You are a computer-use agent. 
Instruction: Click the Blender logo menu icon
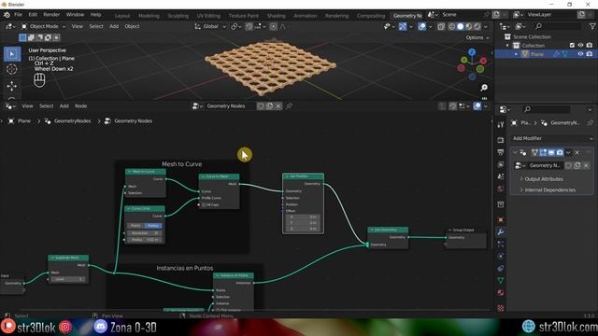pyautogui.click(x=7, y=15)
